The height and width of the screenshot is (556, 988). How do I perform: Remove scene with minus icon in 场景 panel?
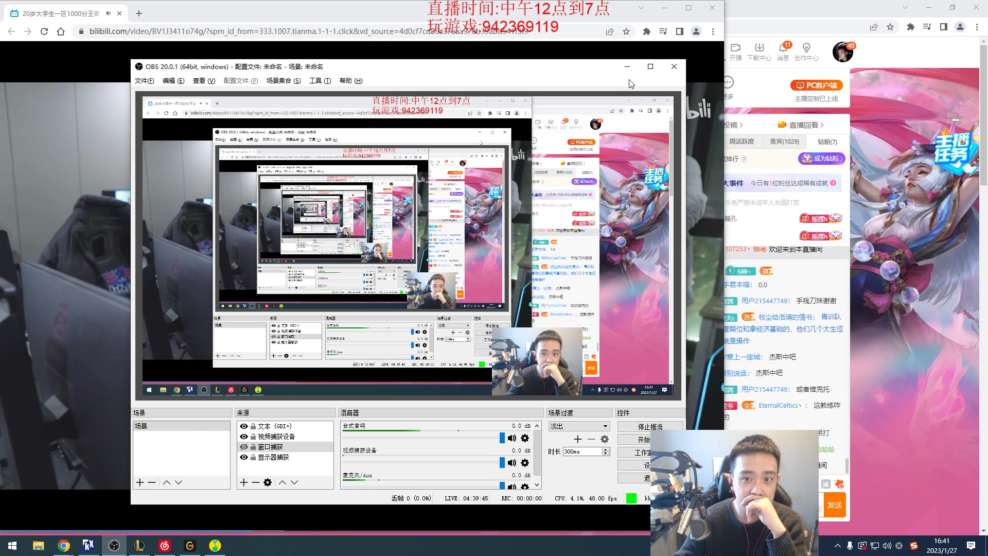pyautogui.click(x=152, y=482)
